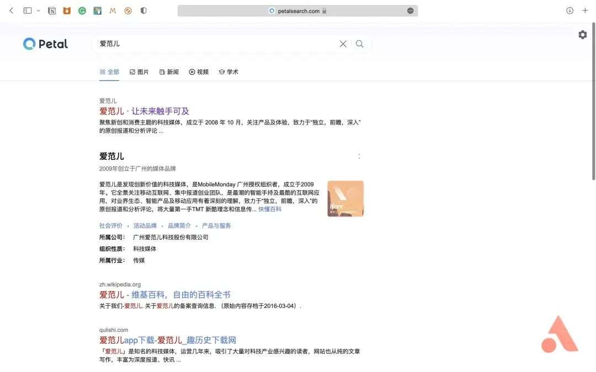Open the 快懂百科 source link
This screenshot has width=596, height=372.
coord(270,209)
